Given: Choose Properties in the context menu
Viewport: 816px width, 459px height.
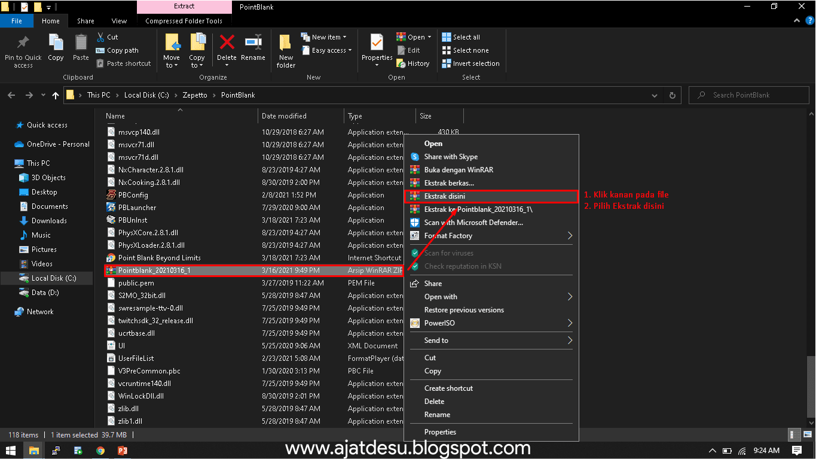Looking at the screenshot, I should click(491, 432).
